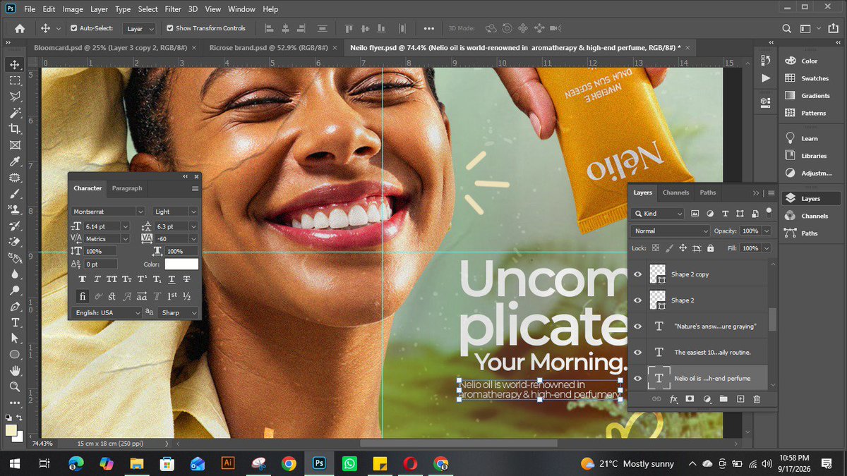Select the Horizontal Type tool

pos(15,322)
